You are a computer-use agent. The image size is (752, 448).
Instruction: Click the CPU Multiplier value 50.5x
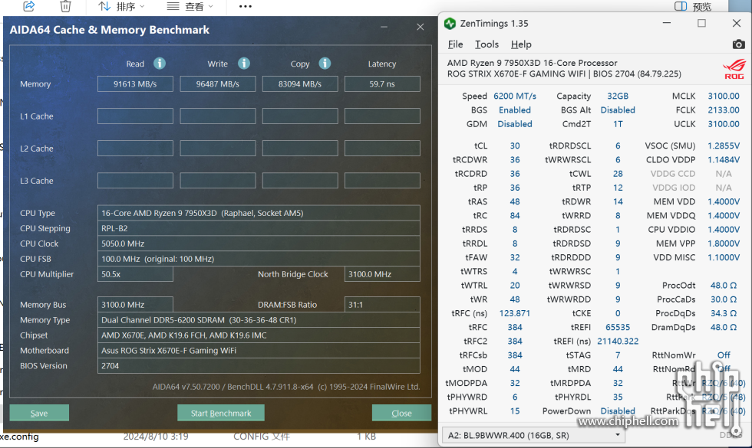point(135,274)
